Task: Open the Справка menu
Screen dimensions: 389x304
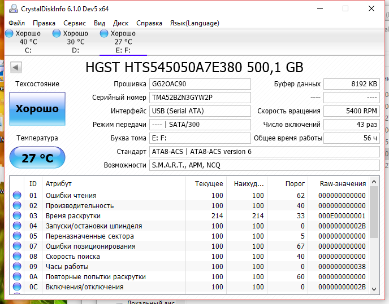Action: (x=149, y=23)
